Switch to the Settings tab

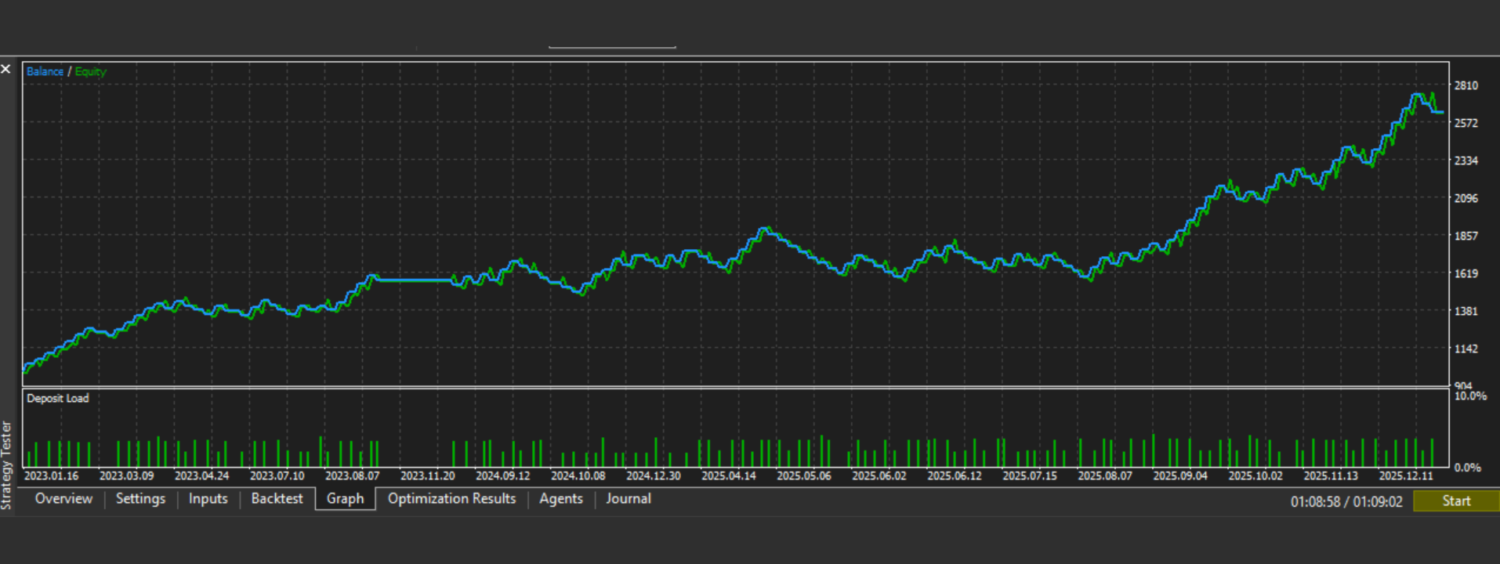click(140, 499)
